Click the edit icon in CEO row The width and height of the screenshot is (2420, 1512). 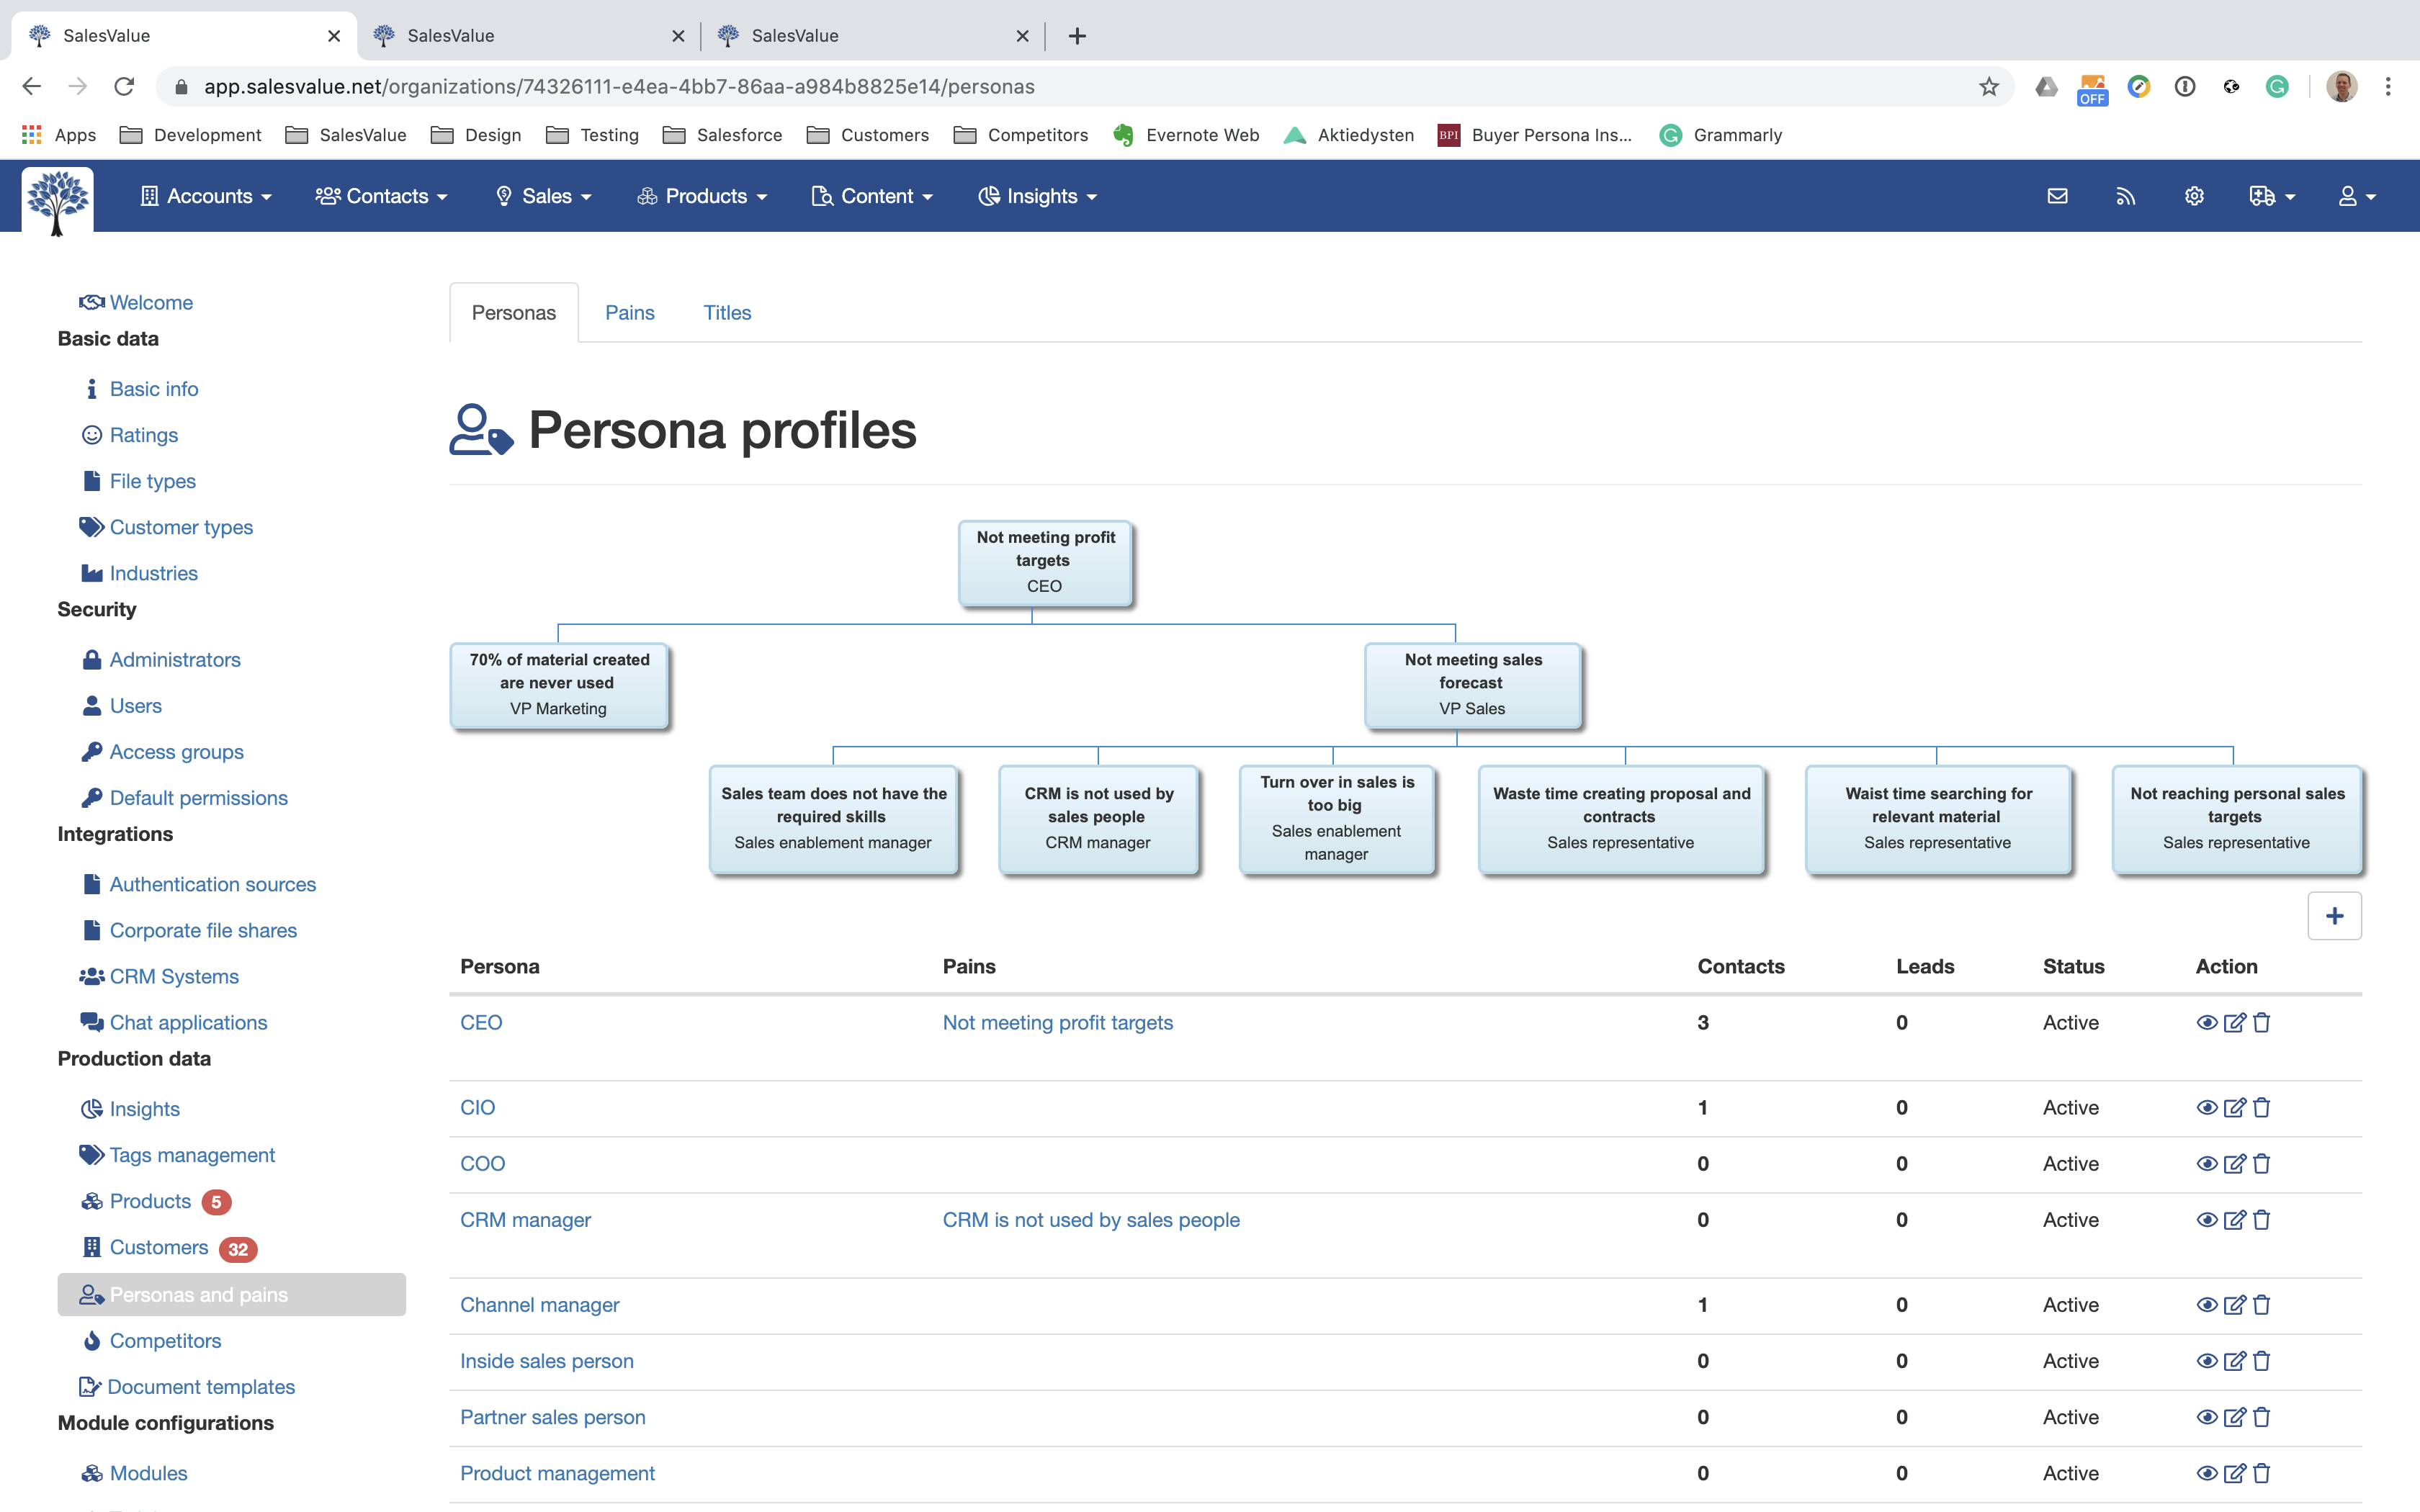pos(2234,1022)
